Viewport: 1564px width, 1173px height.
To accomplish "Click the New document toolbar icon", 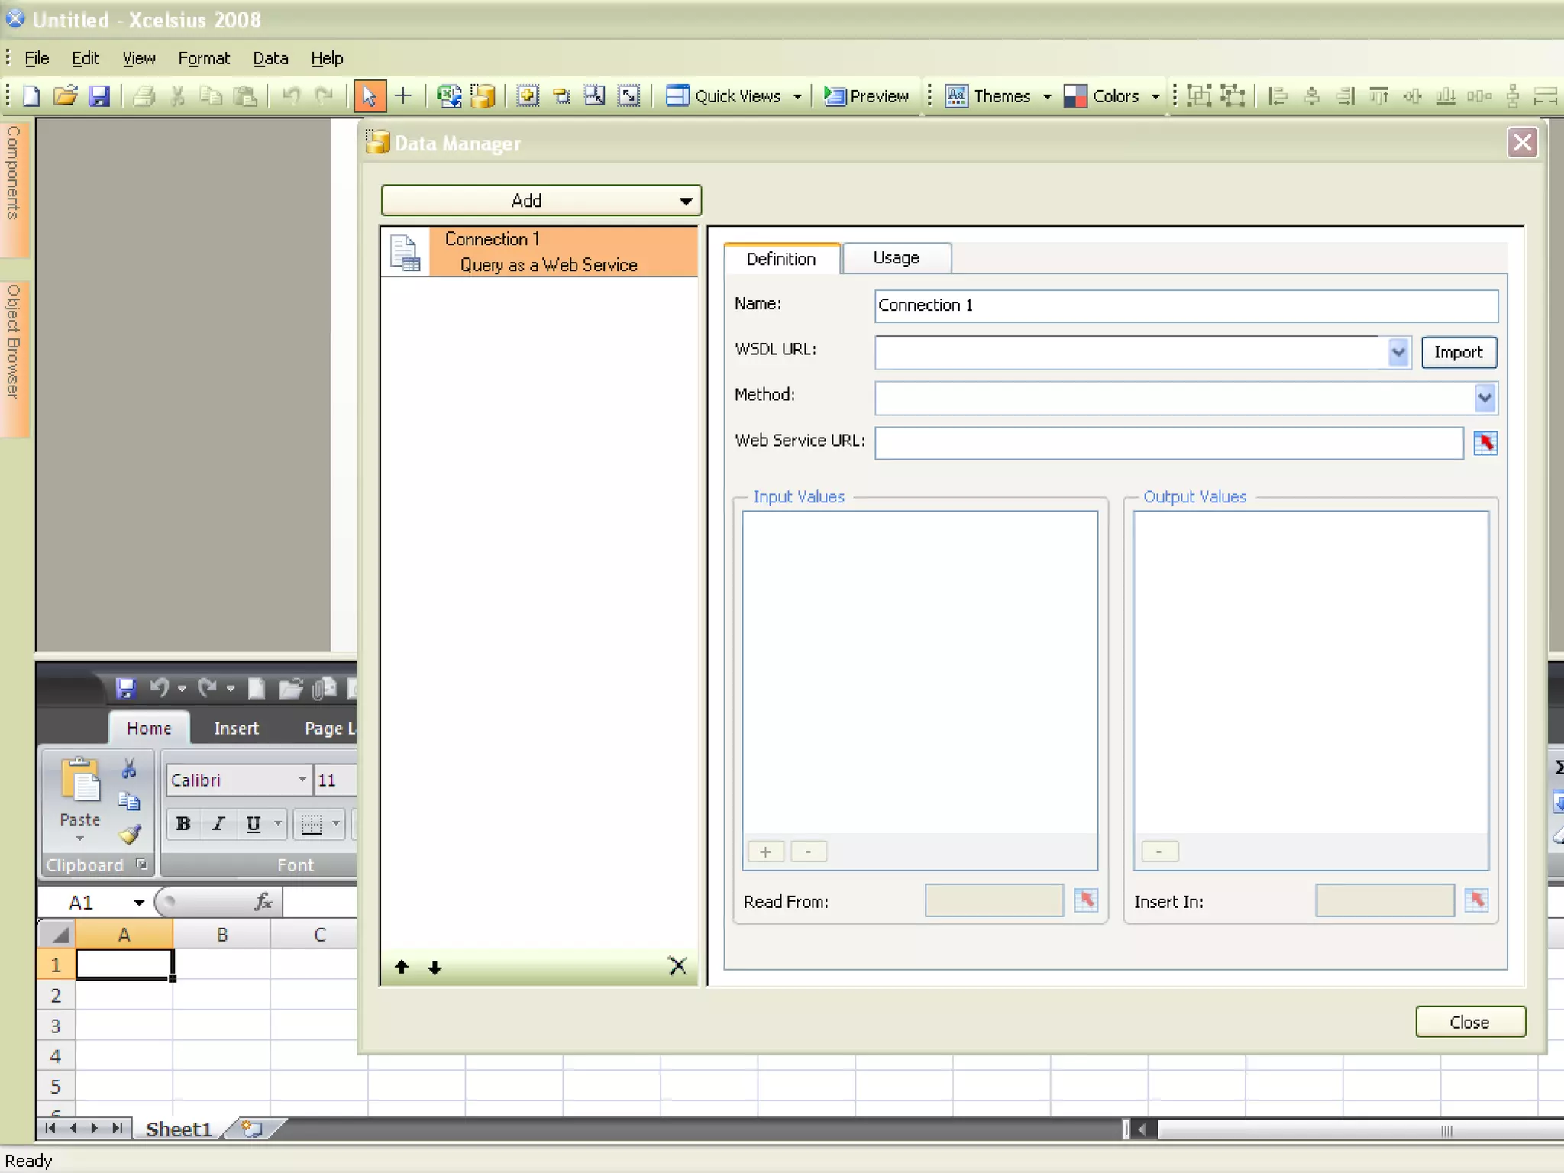I will (x=31, y=95).
